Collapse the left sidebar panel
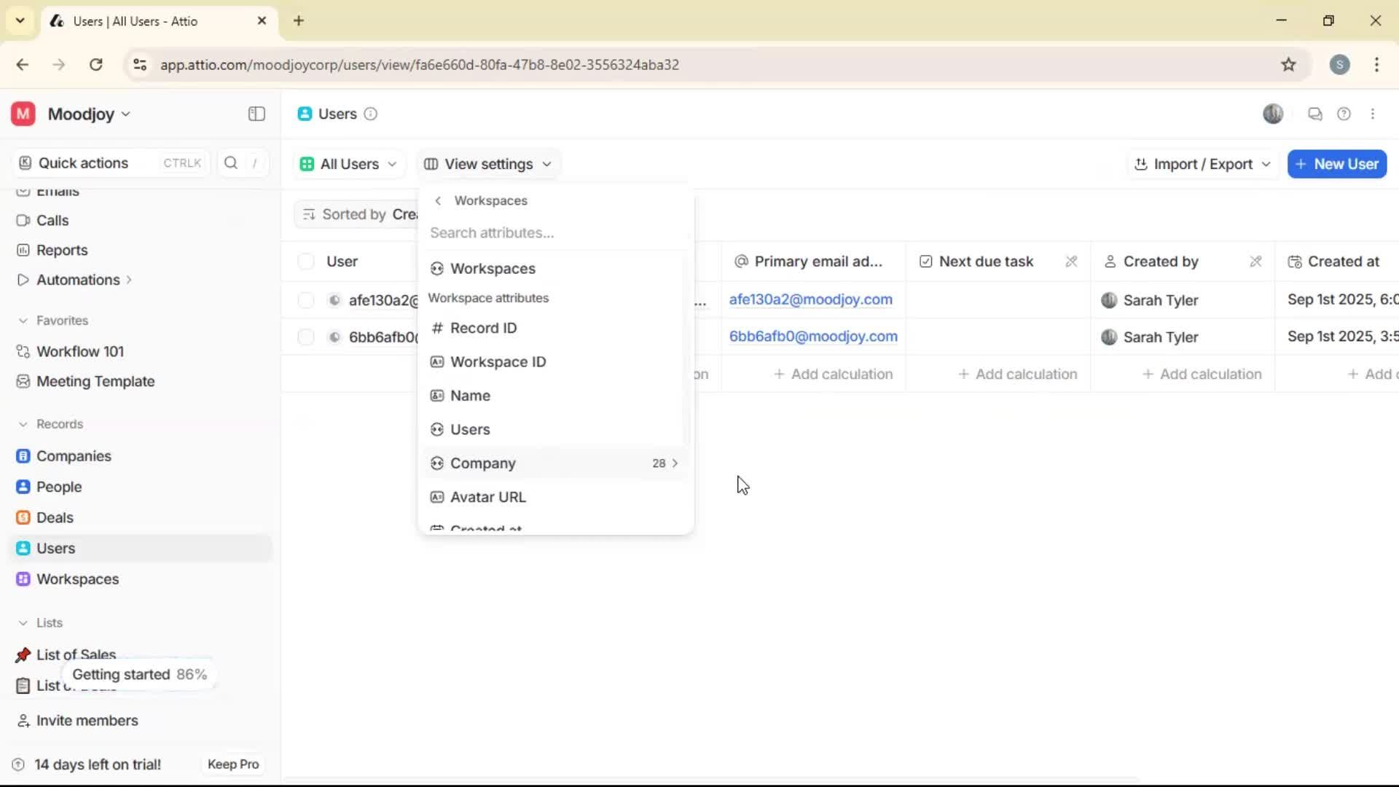 tap(256, 114)
